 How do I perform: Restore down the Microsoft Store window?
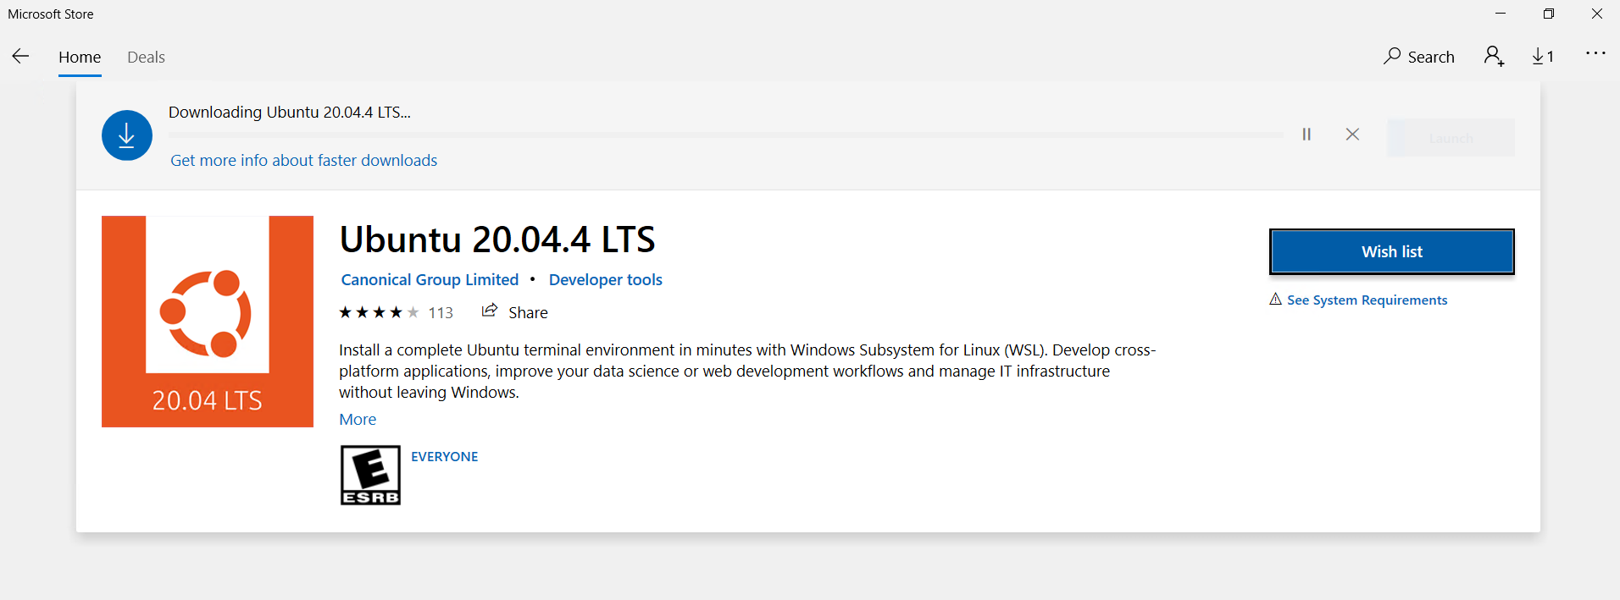point(1549,14)
